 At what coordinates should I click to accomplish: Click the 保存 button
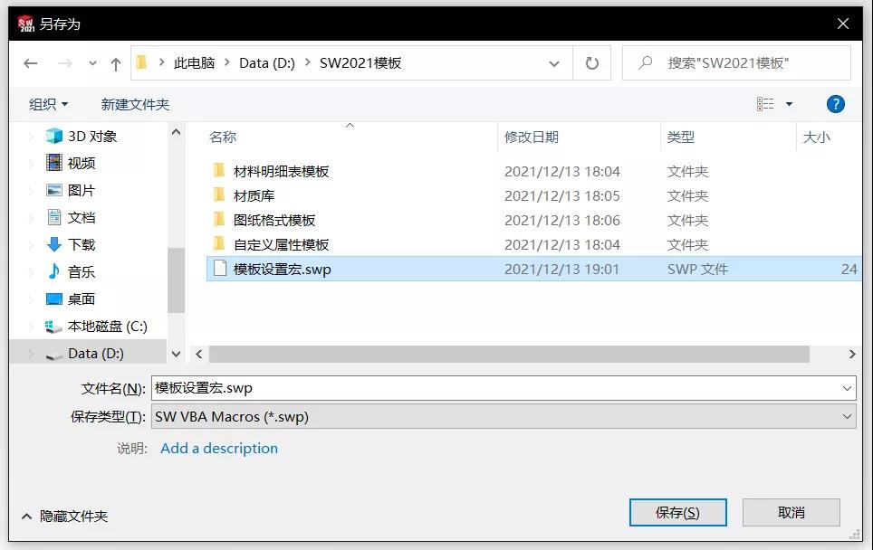[x=677, y=512]
